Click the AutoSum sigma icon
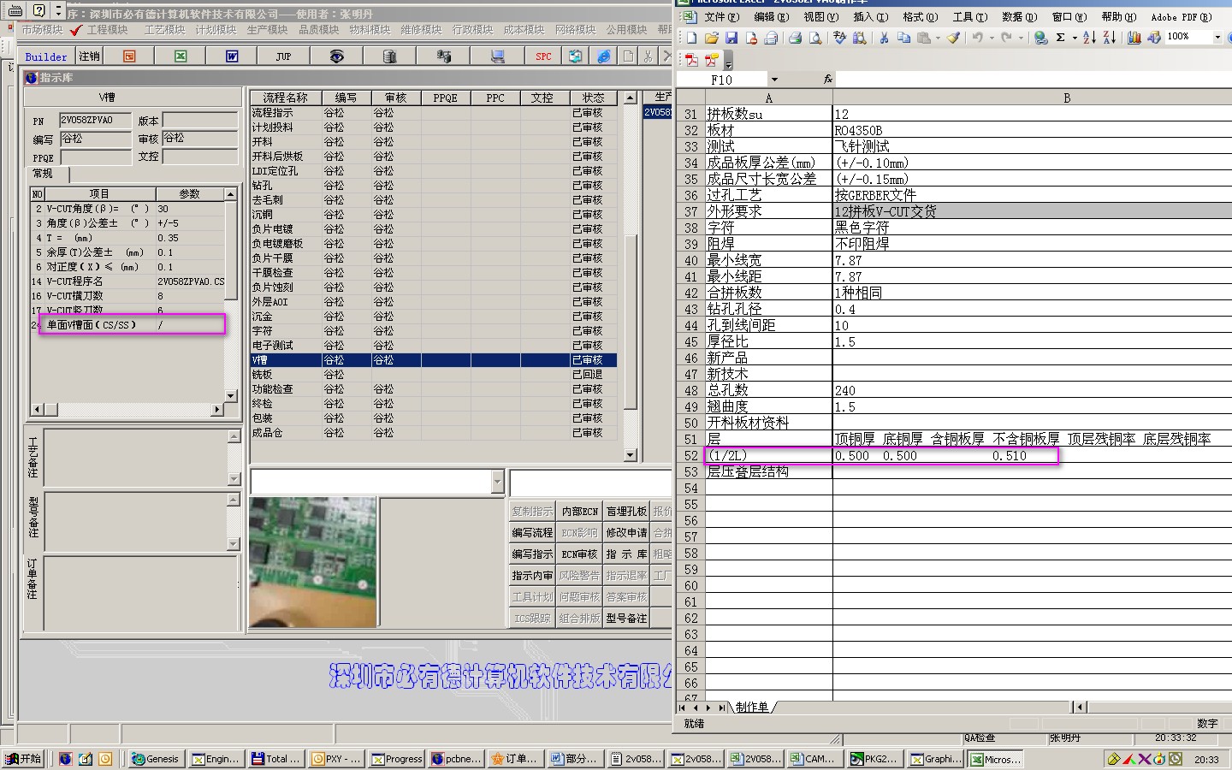Viewport: 1232px width, 770px height. 1061,38
